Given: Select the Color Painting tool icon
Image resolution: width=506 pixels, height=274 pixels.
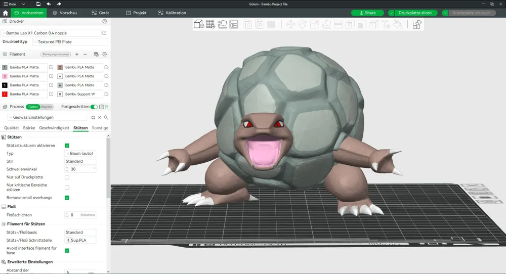Looking at the screenshot, I should coord(398,24).
